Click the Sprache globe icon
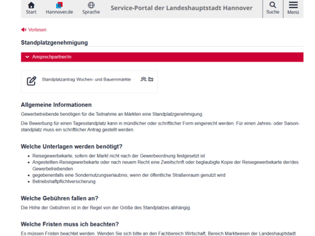The image size is (315, 236). pyautogui.click(x=91, y=5)
